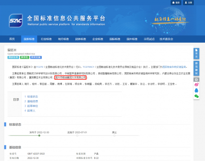Open the 登录 login button
This screenshot has height=161, width=205.
click(176, 2)
